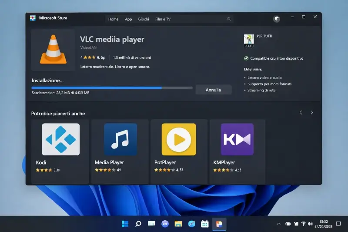The image size is (348, 232).
Task: Click the download size status text
Action: tap(60, 93)
